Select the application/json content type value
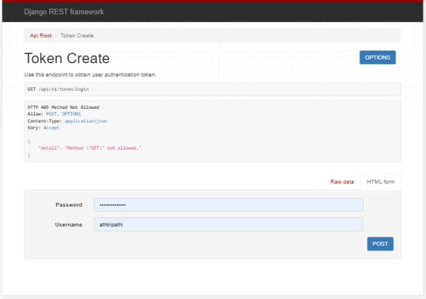426x299 pixels. (x=86, y=121)
